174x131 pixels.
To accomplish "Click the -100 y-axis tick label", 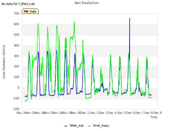I will pyautogui.click(x=16, y=98).
